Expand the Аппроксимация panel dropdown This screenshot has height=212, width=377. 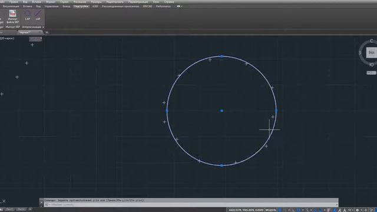[x=43, y=27]
